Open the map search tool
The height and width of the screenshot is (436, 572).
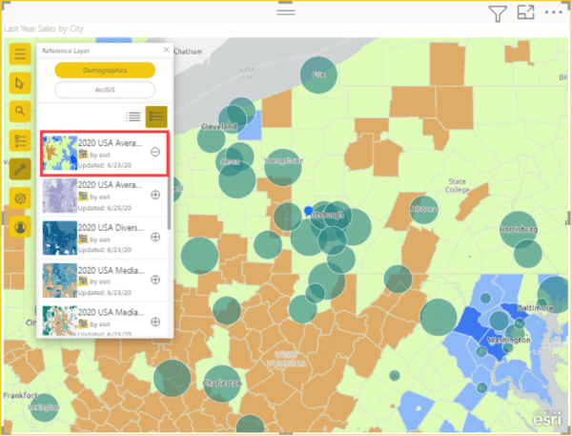[20, 112]
